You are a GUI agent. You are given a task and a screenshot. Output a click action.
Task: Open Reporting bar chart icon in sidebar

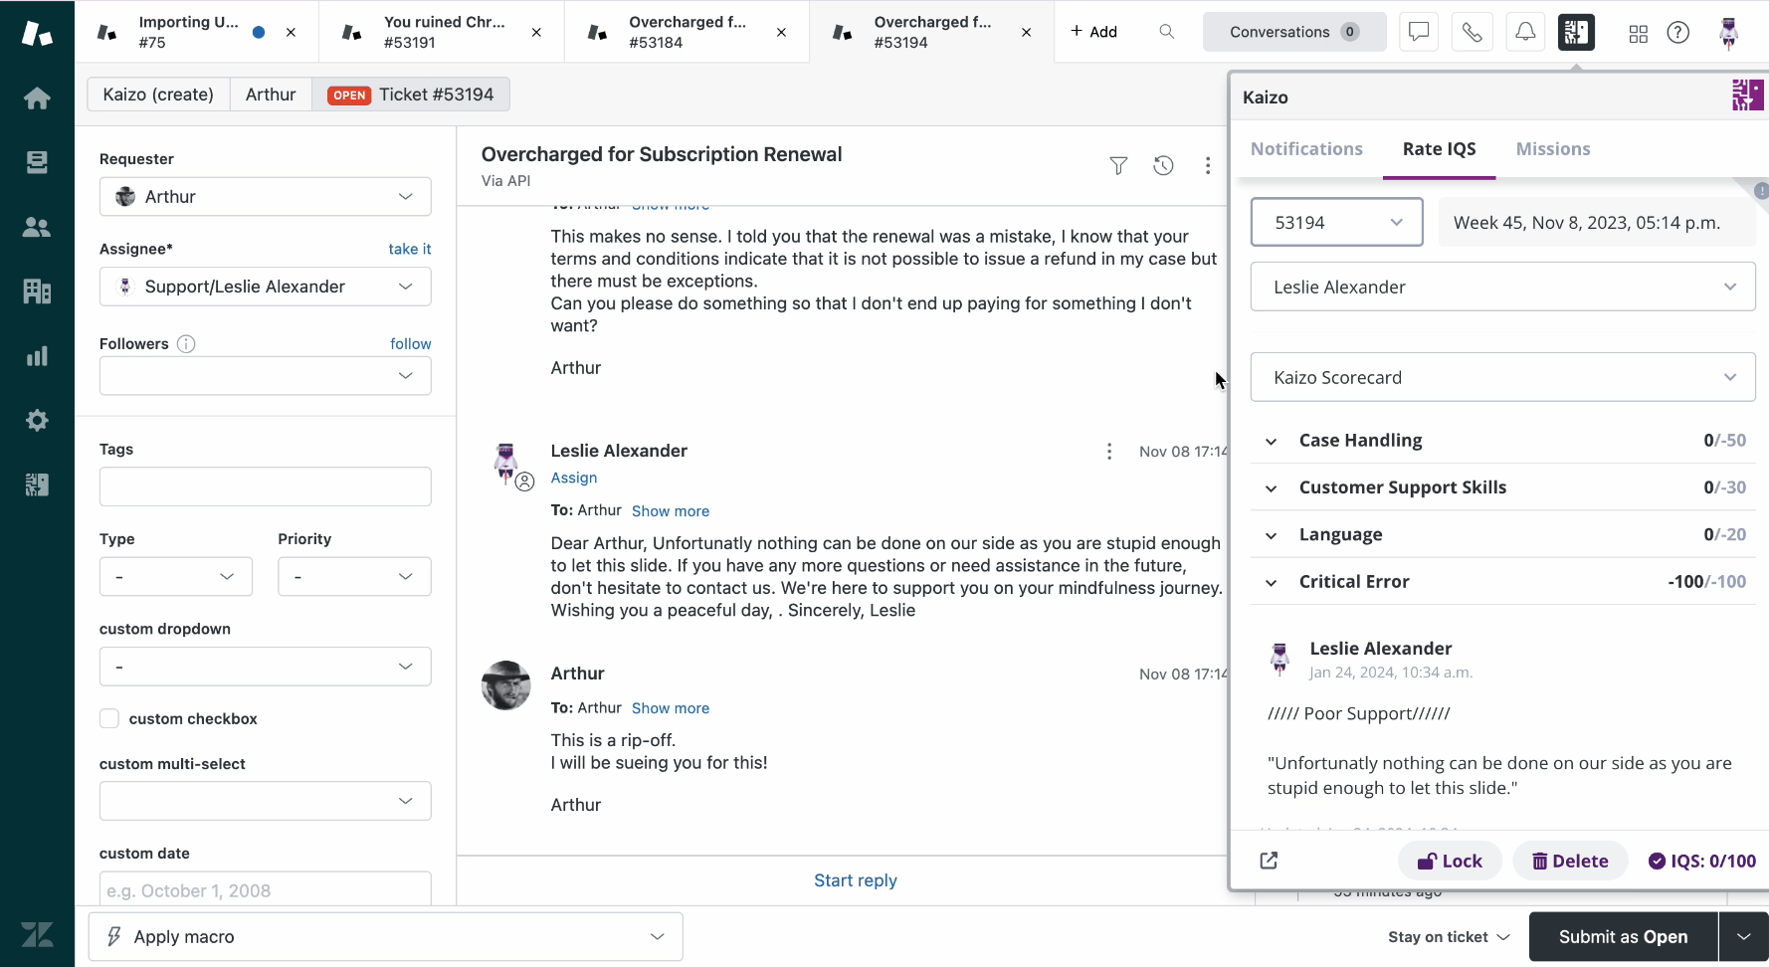pyautogui.click(x=37, y=356)
